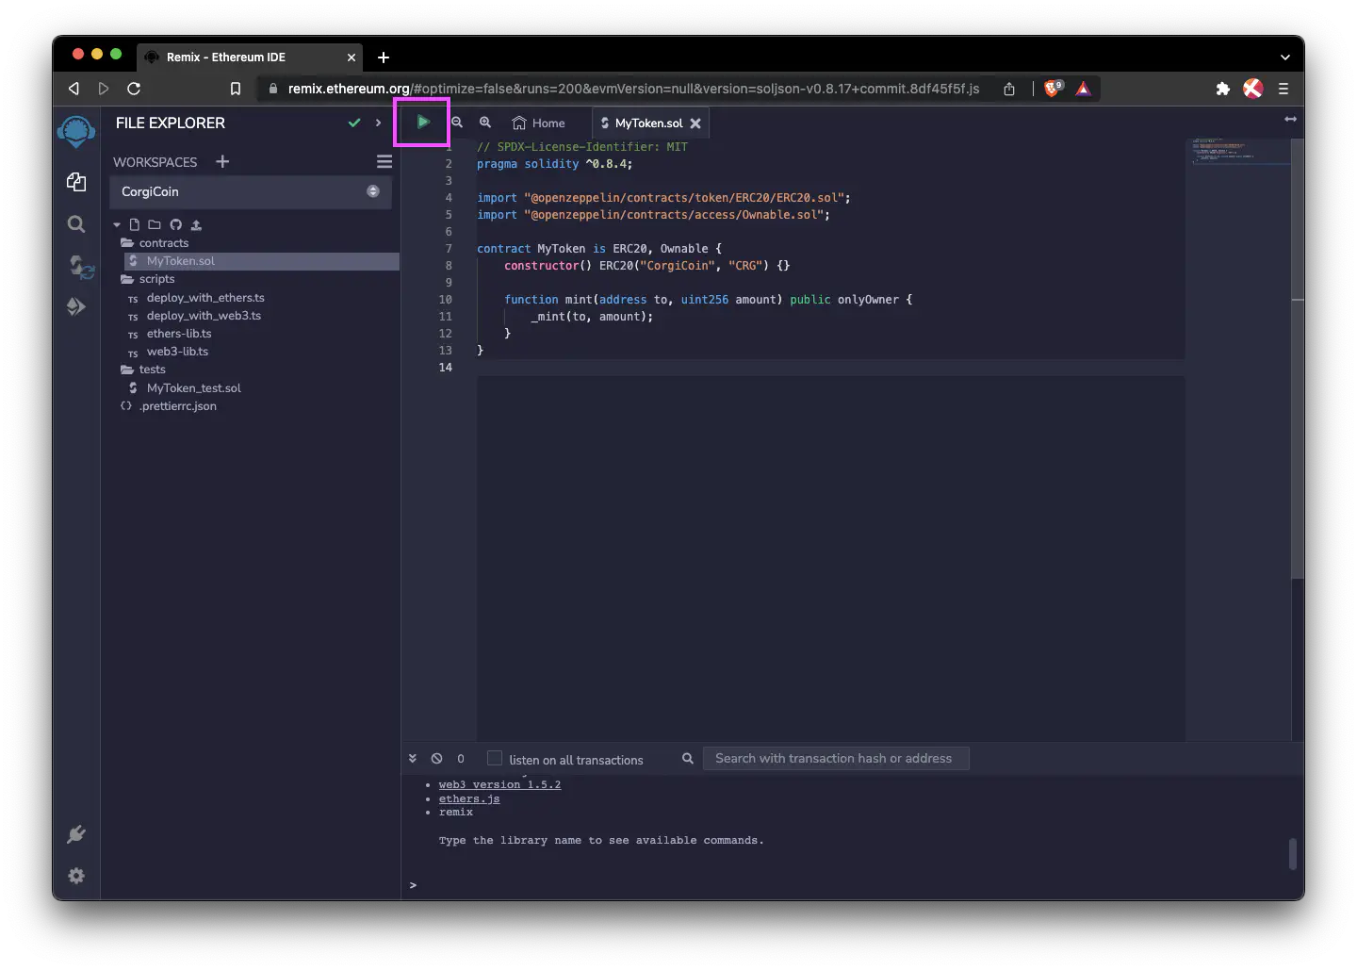
Task: Open the Settings gear icon
Action: pyautogui.click(x=76, y=876)
